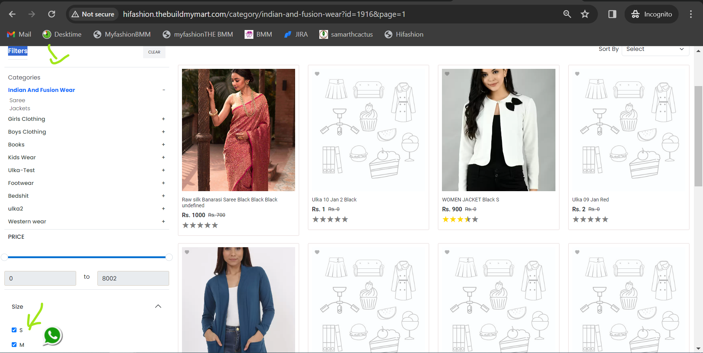Open the MyfashionBMM bookmark
This screenshot has width=703, height=353.
tap(122, 34)
